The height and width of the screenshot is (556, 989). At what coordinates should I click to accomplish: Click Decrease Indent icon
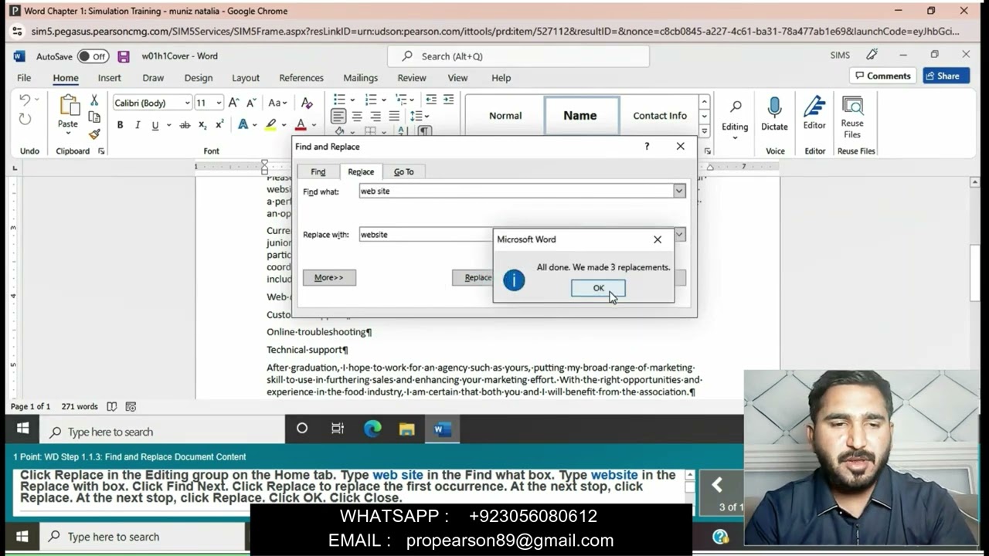click(x=431, y=100)
